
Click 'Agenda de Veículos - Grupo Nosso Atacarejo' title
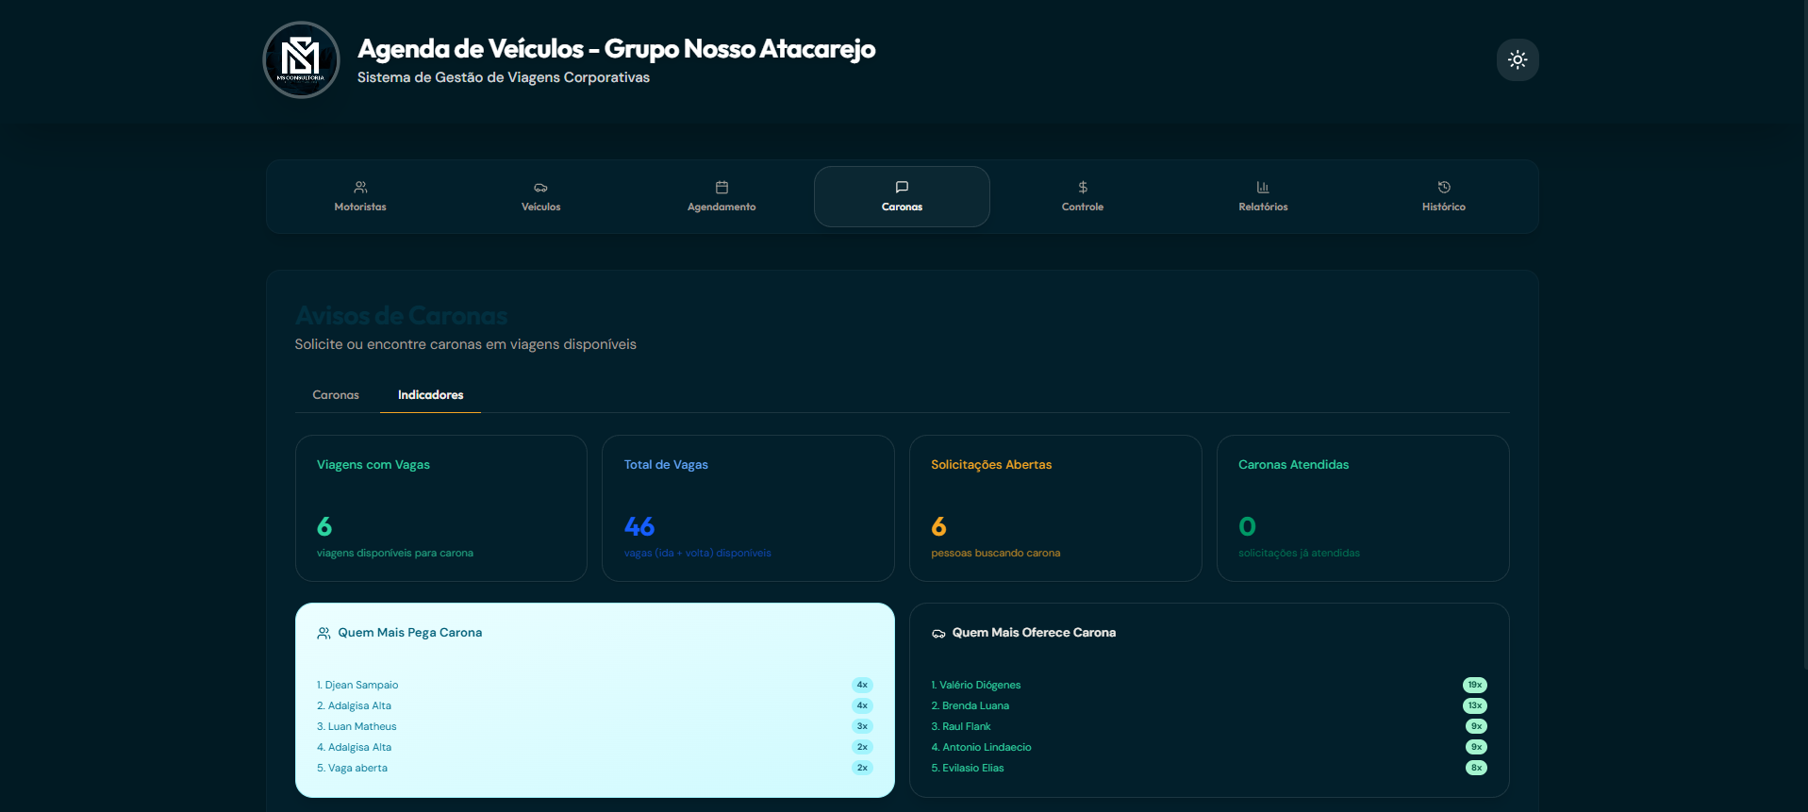pos(617,48)
